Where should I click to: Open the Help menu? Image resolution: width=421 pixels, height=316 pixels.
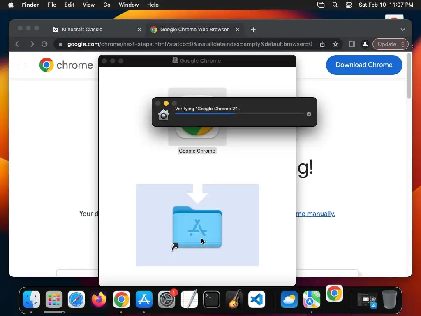[x=153, y=5]
